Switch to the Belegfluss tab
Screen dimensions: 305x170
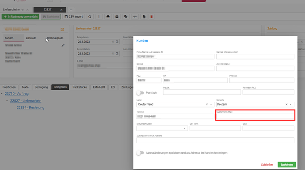(x=60, y=87)
